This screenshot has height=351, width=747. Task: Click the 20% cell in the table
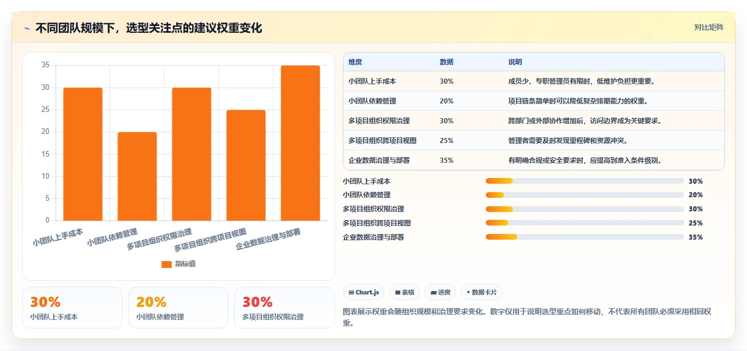click(x=447, y=101)
